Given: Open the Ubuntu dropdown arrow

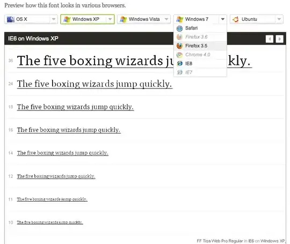Looking at the screenshot, I should click(x=279, y=19).
